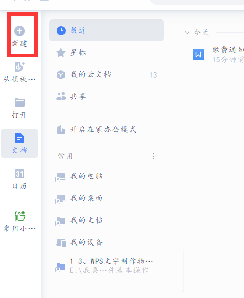Screen dimensions: 244x298
Task: Open 我的桌面 shortcut
Action: [107, 198]
